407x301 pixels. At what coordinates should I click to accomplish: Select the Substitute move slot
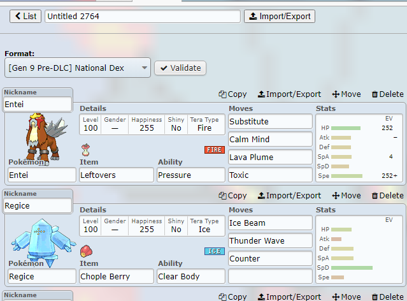[x=270, y=121]
